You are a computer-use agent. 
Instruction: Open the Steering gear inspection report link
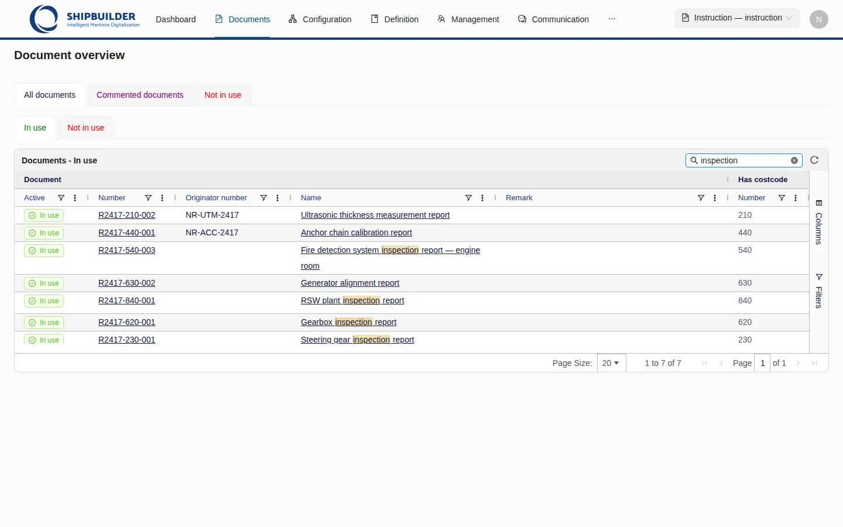click(358, 340)
